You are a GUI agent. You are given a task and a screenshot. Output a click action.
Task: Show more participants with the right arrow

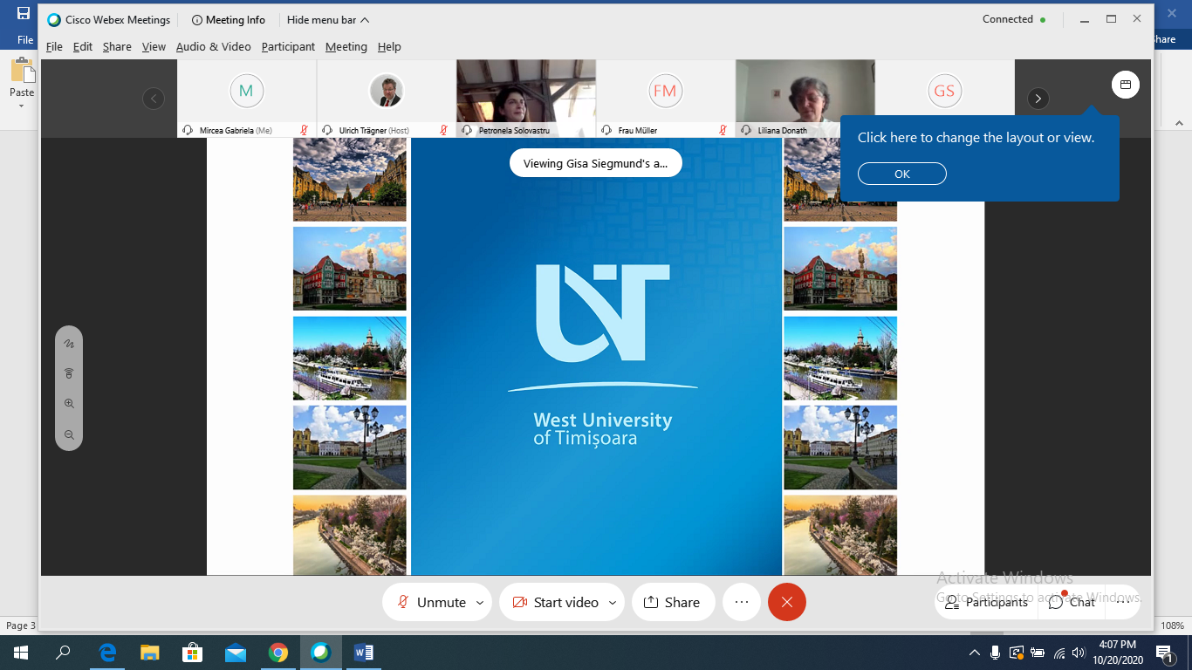[x=1038, y=99]
